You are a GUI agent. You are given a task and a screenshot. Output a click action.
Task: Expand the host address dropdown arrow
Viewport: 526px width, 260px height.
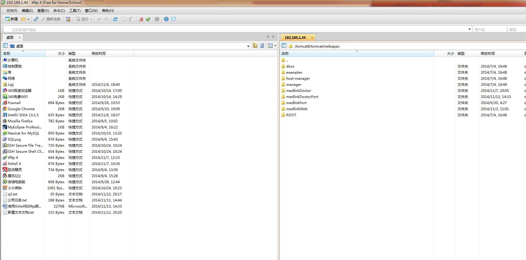pyautogui.click(x=469, y=29)
